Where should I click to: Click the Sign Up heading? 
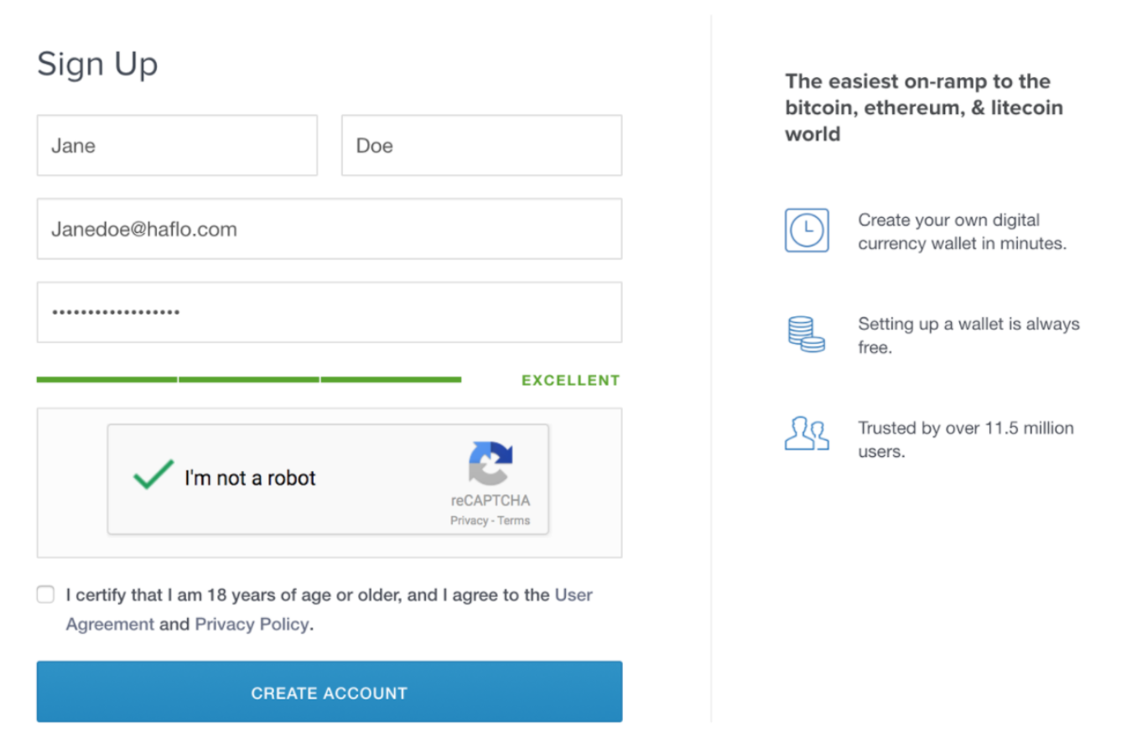coord(97,65)
